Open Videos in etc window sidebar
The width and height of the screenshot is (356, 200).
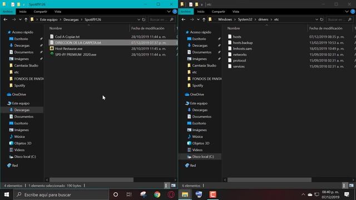[195, 150]
